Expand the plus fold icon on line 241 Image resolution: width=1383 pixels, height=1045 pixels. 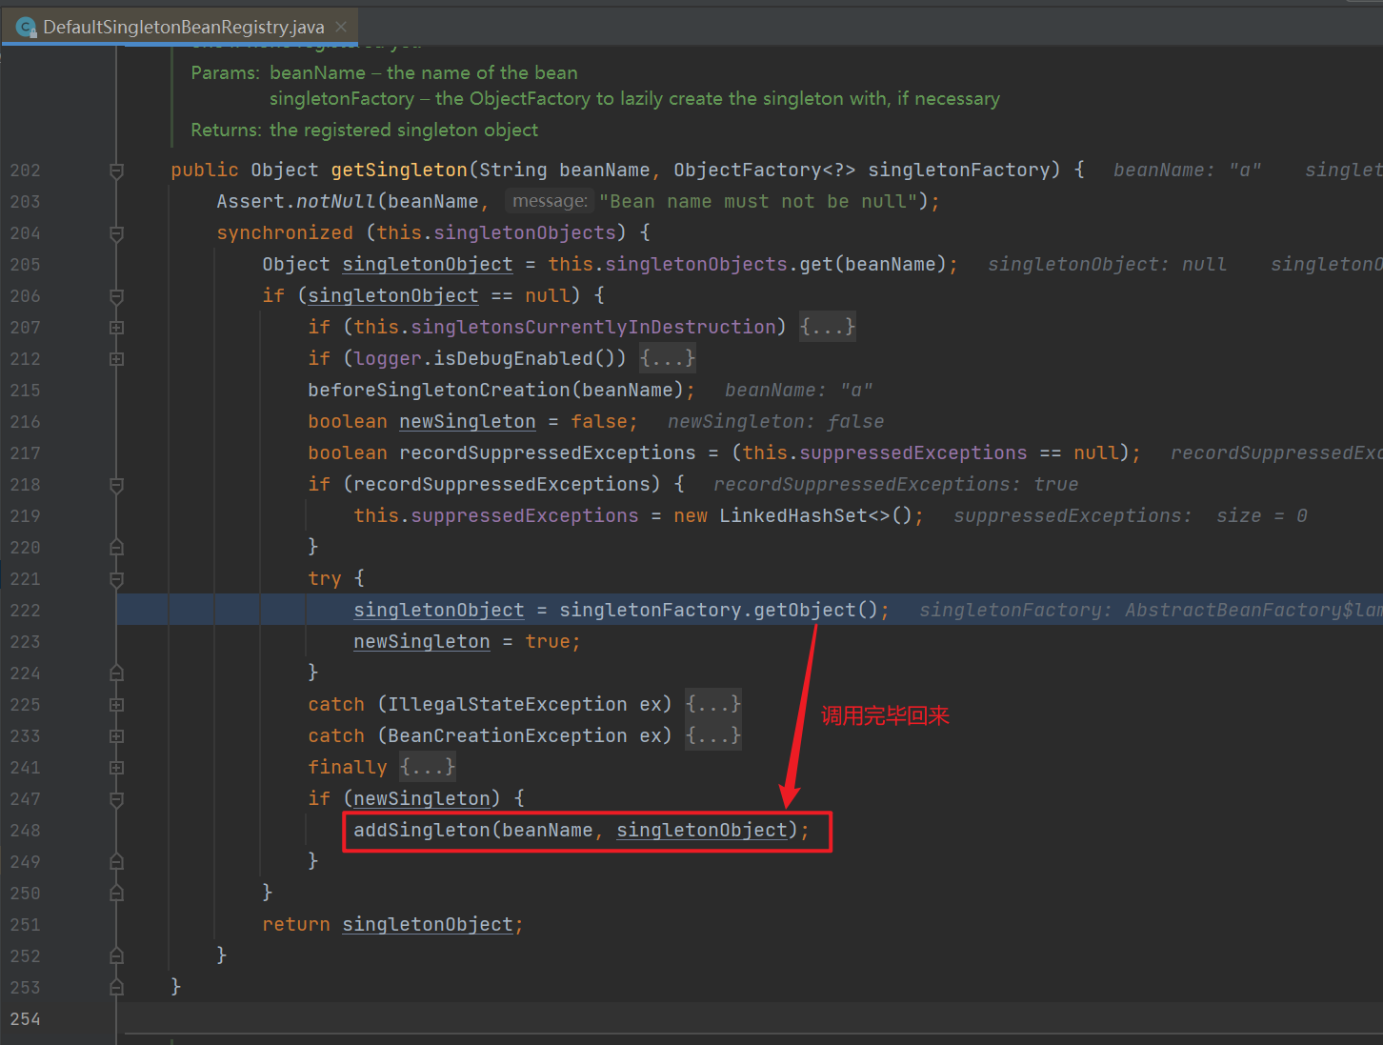tap(116, 768)
